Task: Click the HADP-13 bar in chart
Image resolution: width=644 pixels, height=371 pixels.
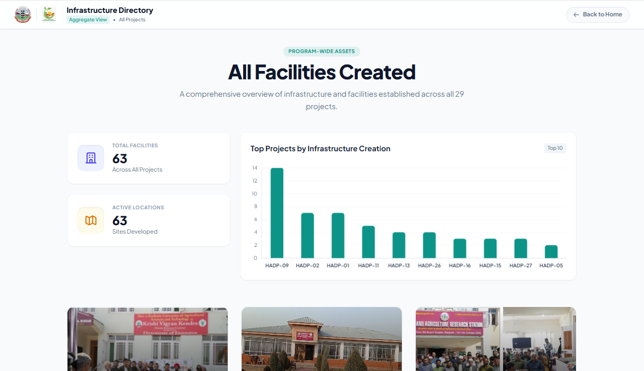Action: [399, 245]
